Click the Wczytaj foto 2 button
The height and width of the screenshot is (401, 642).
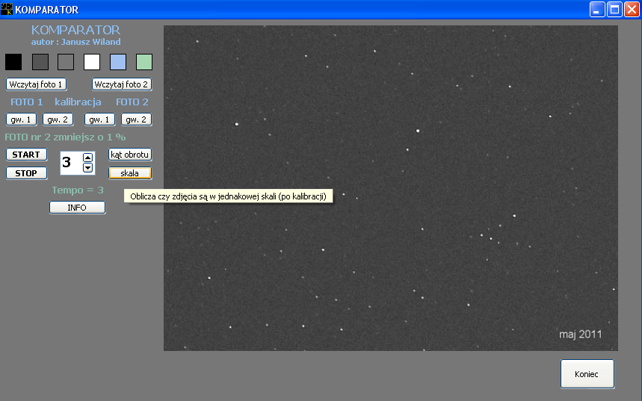(x=122, y=84)
